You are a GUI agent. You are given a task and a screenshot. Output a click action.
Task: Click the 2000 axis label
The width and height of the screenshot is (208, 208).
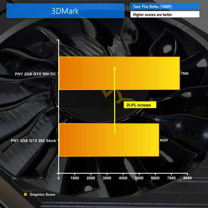[91, 178]
